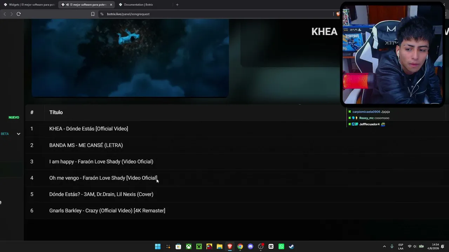Open Google Chrome from the taskbar
This screenshot has width=449, height=252.
(240, 246)
